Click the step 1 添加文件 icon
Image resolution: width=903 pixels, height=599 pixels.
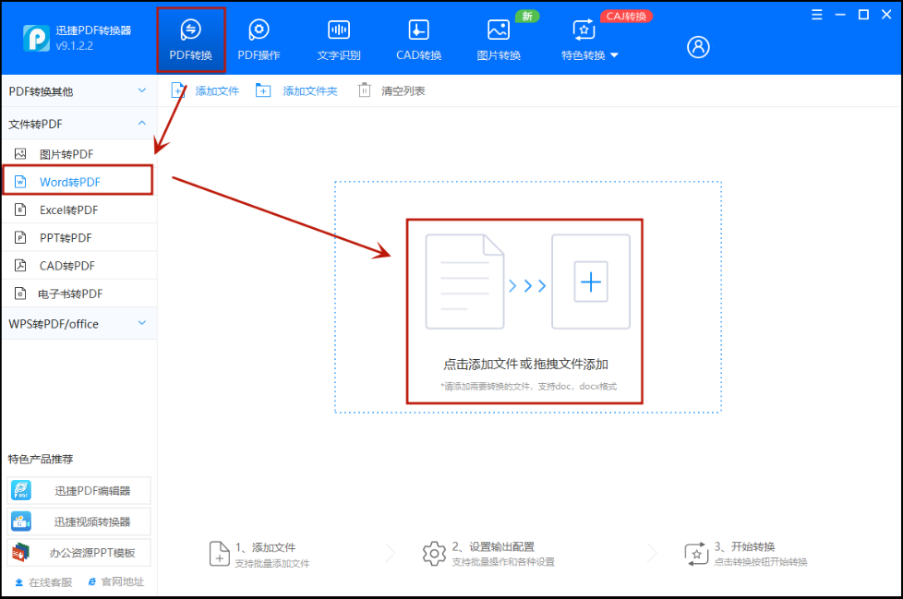pyautogui.click(x=220, y=554)
